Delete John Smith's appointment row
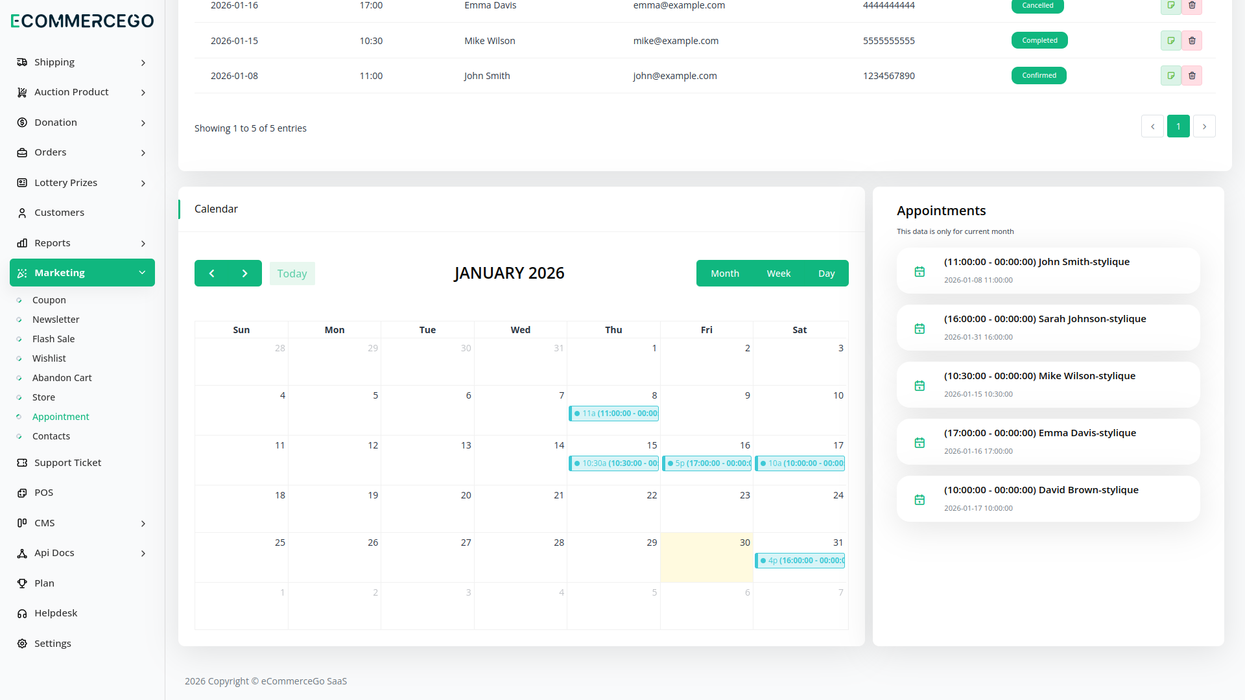 tap(1192, 75)
